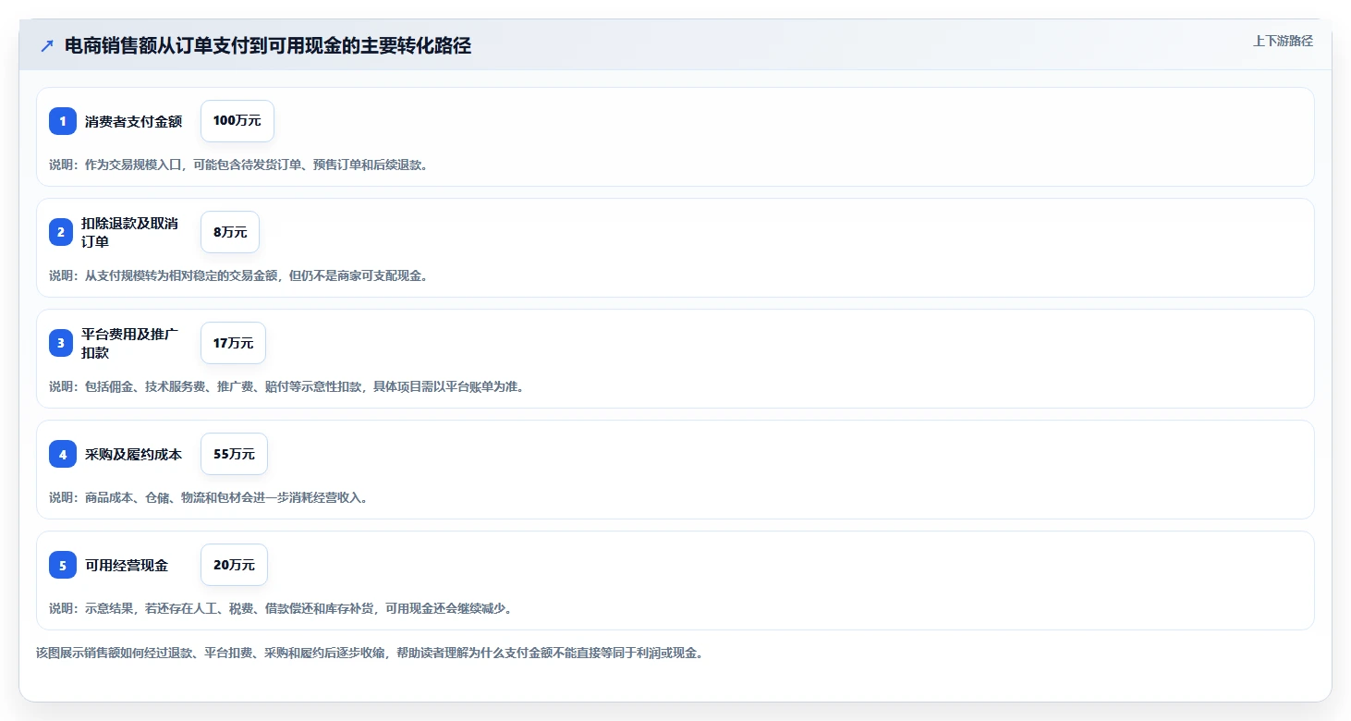
Task: Click the 上下游路径 label in header
Action: coord(1283,41)
